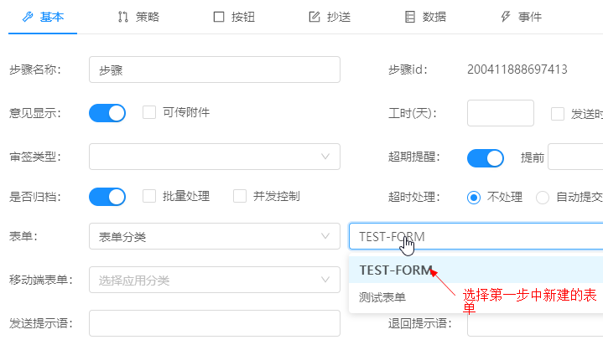Toggle the 意见显示 switch

[x=107, y=113]
